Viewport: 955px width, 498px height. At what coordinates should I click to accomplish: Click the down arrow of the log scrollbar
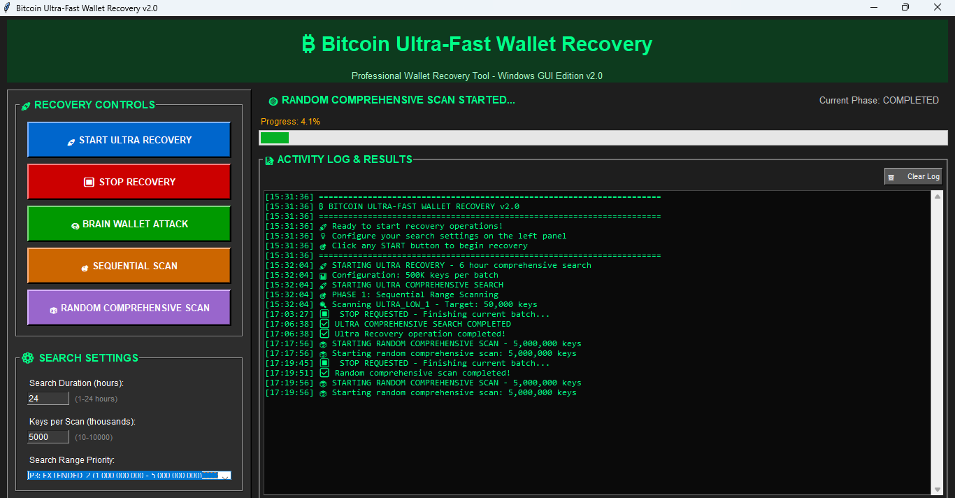tap(937, 490)
